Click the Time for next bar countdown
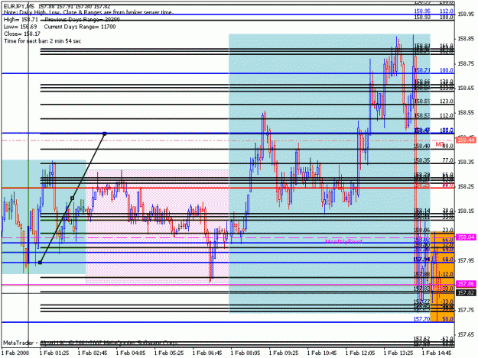This screenshot has height=358, width=478. [x=42, y=40]
